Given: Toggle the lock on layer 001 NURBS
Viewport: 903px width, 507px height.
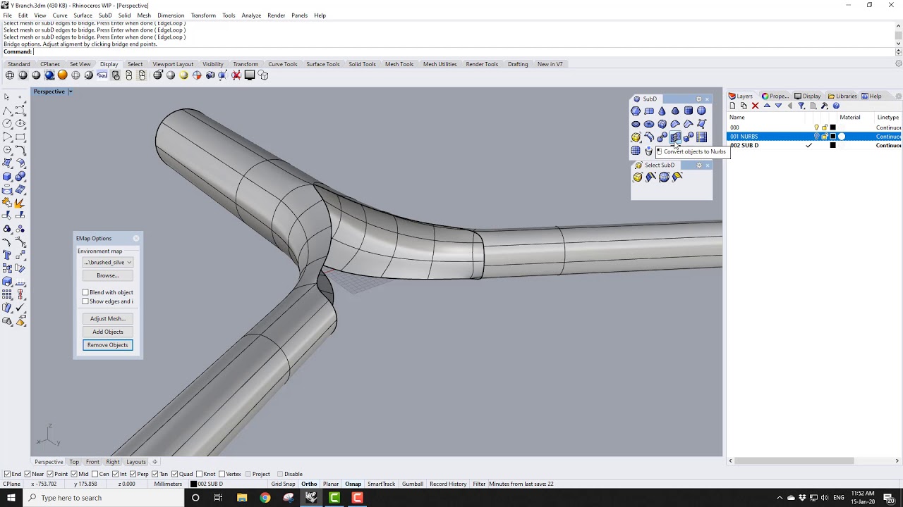Looking at the screenshot, I should pyautogui.click(x=825, y=136).
